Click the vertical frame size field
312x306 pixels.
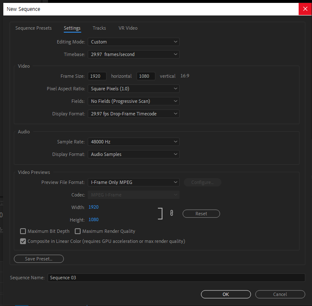pyautogui.click(x=146, y=76)
